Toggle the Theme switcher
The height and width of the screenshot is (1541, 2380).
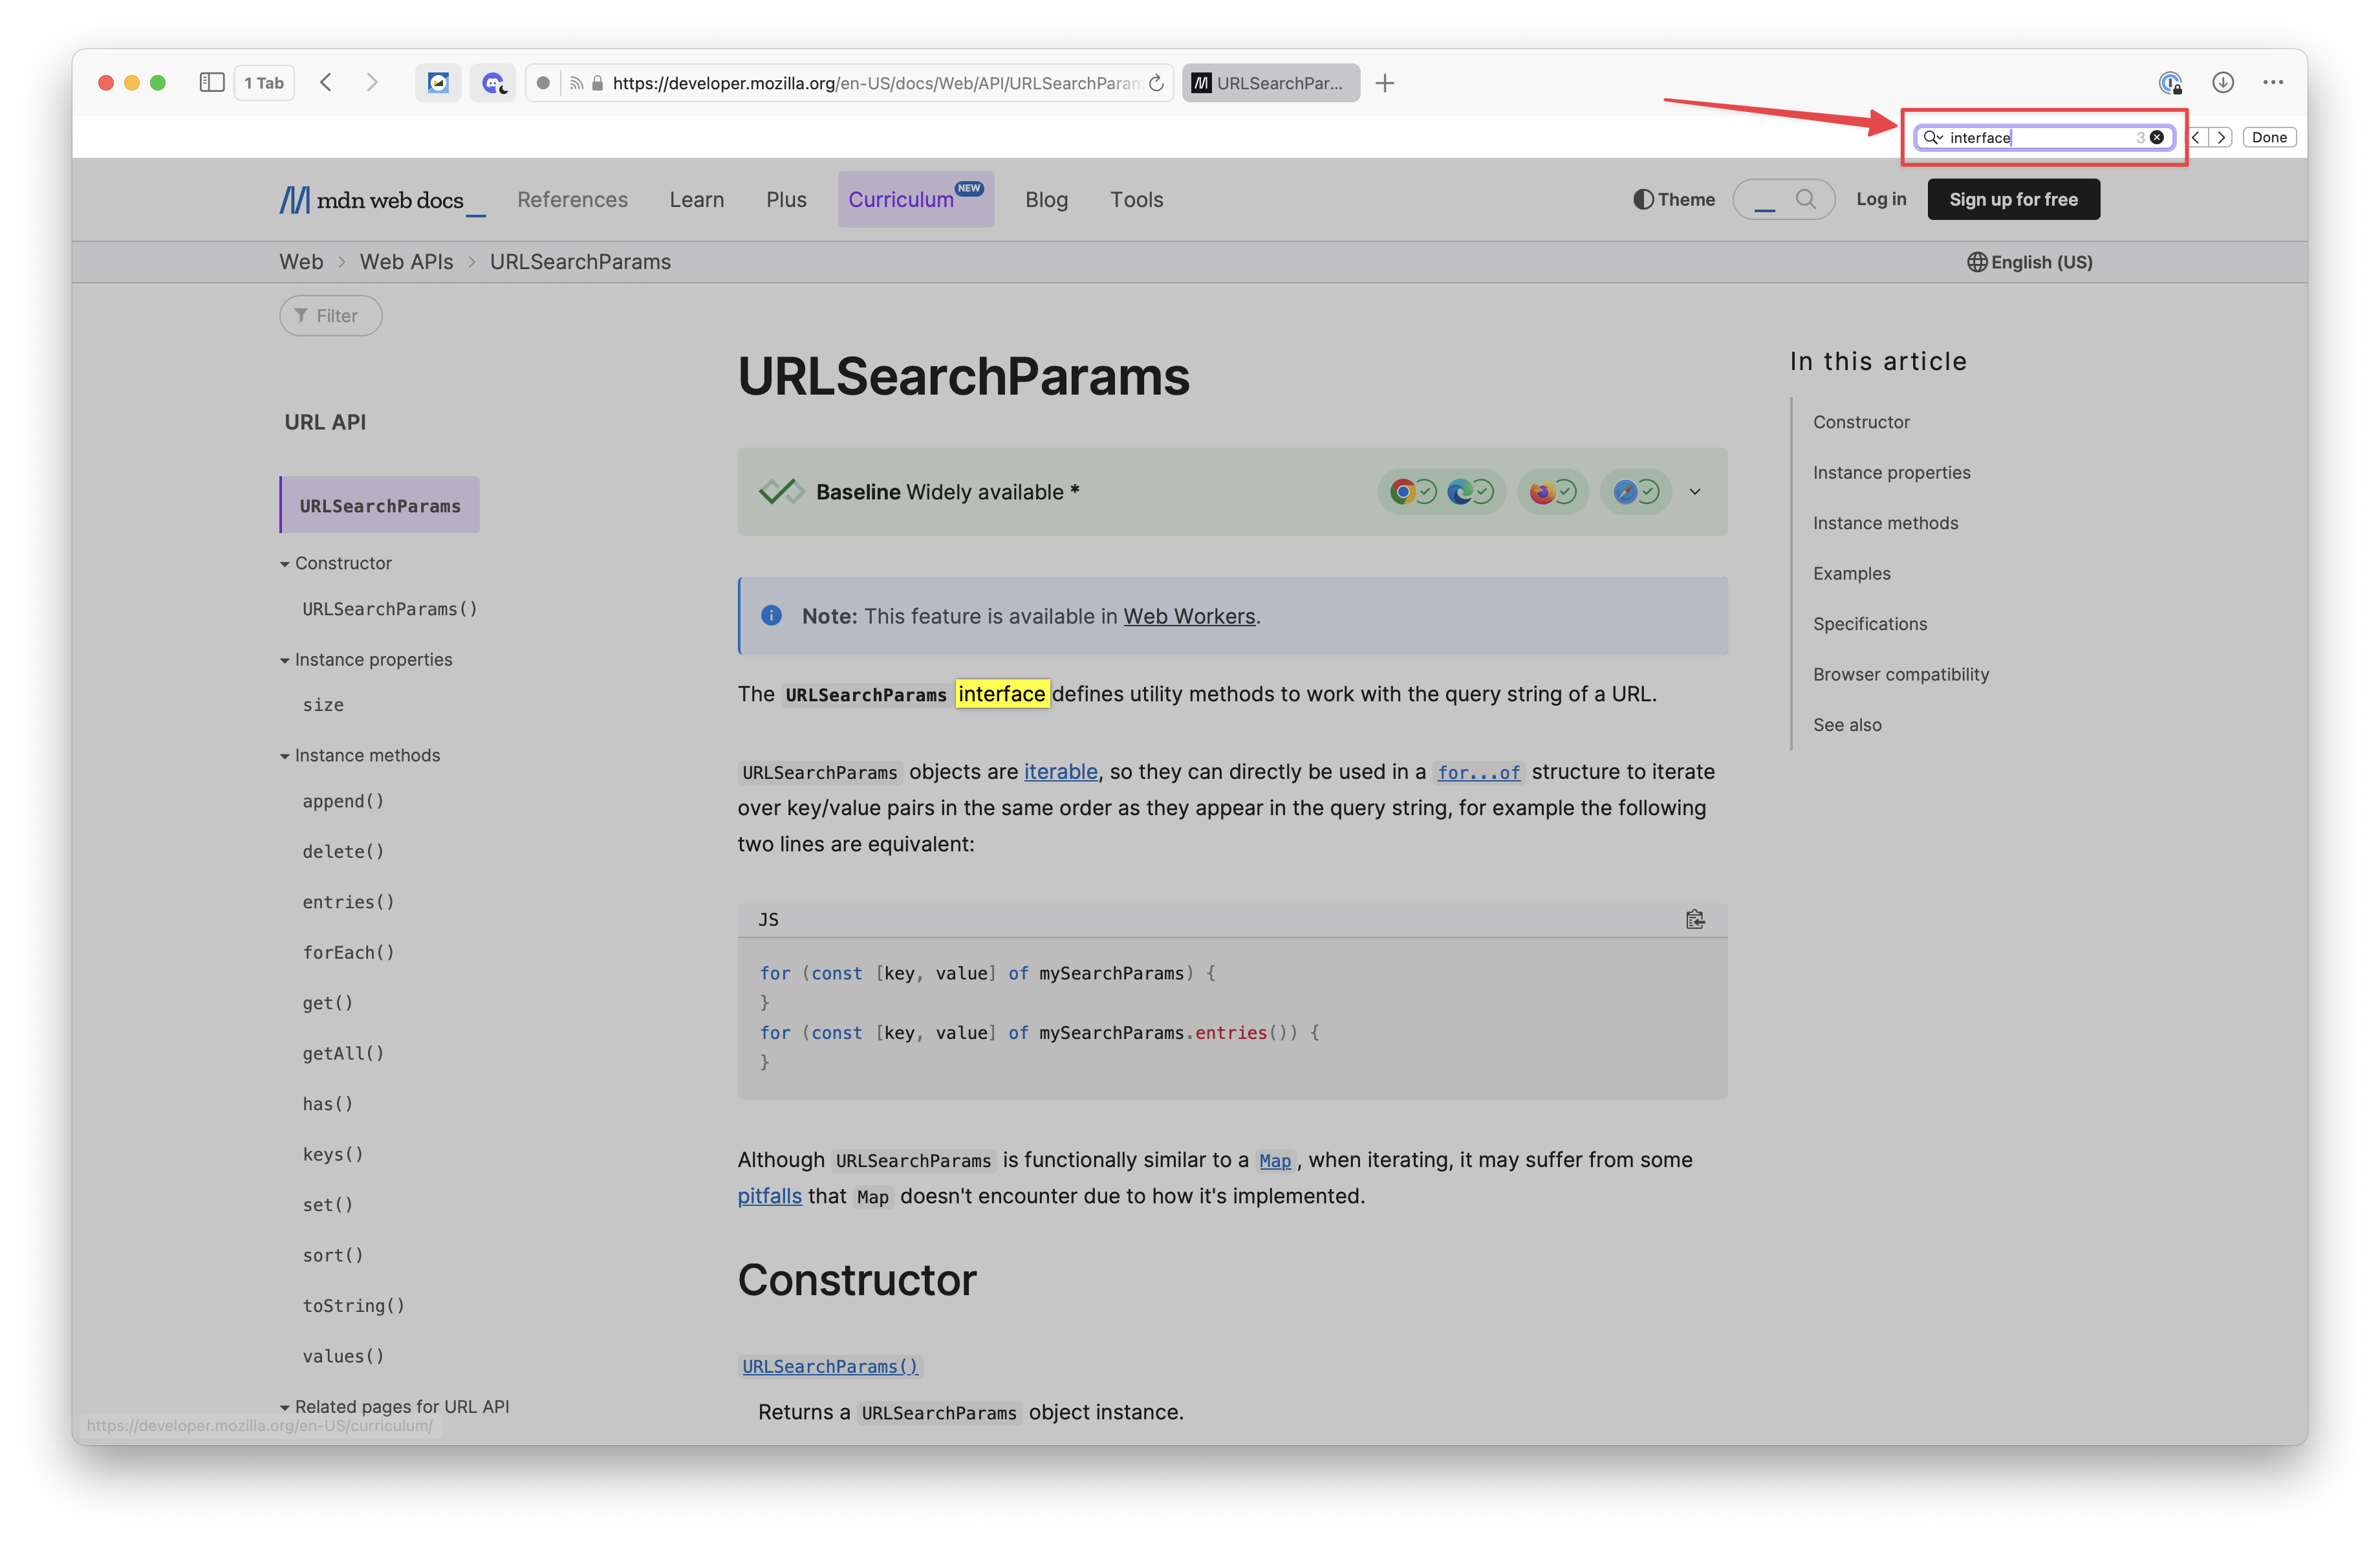1674,199
